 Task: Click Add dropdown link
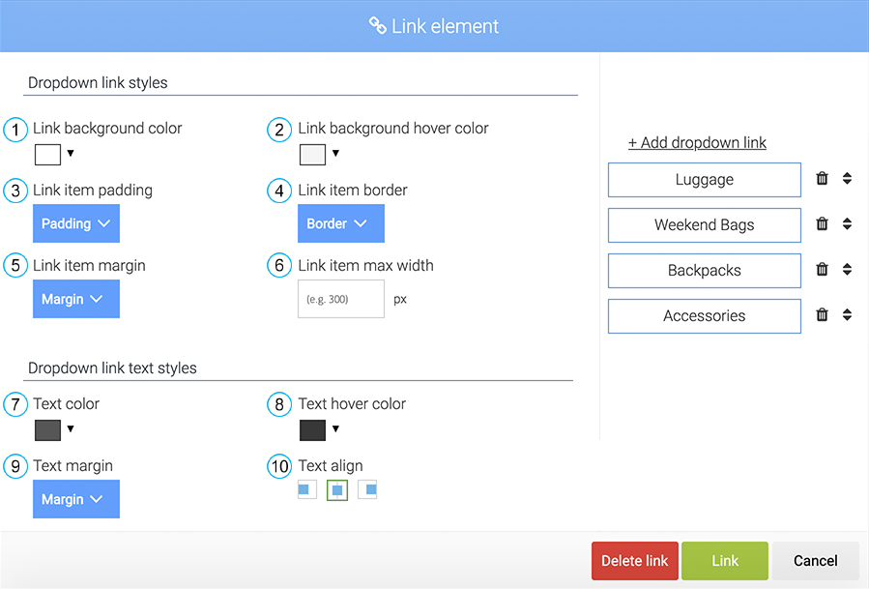point(697,142)
